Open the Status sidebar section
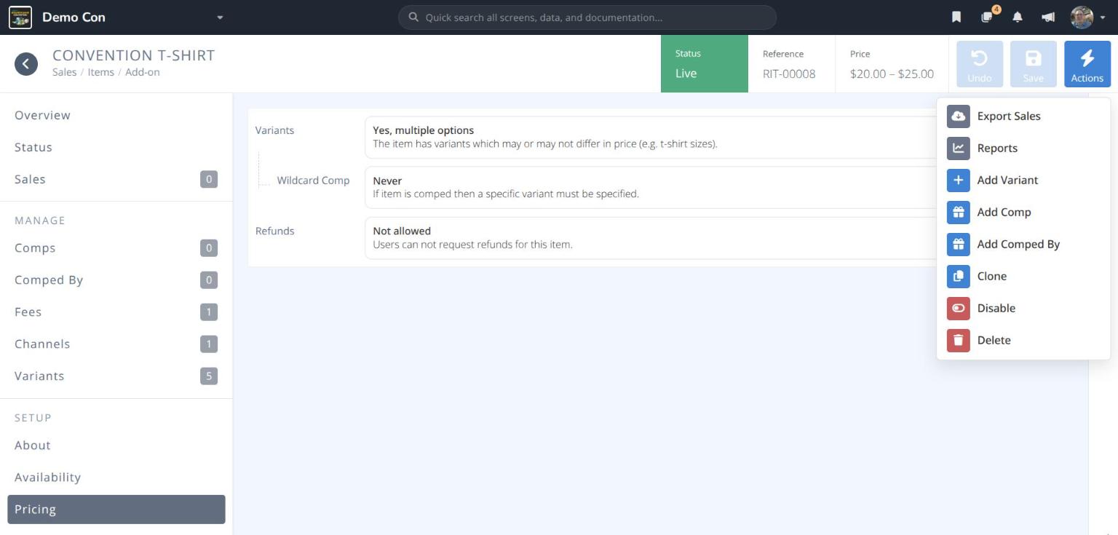Screen dimensions: 1118x535 pos(116,147)
